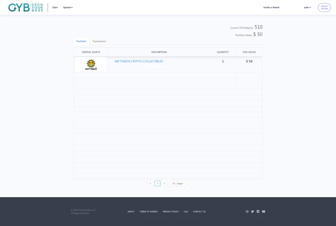
Task: Open the Wallet balance circle button
Action: (324, 8)
